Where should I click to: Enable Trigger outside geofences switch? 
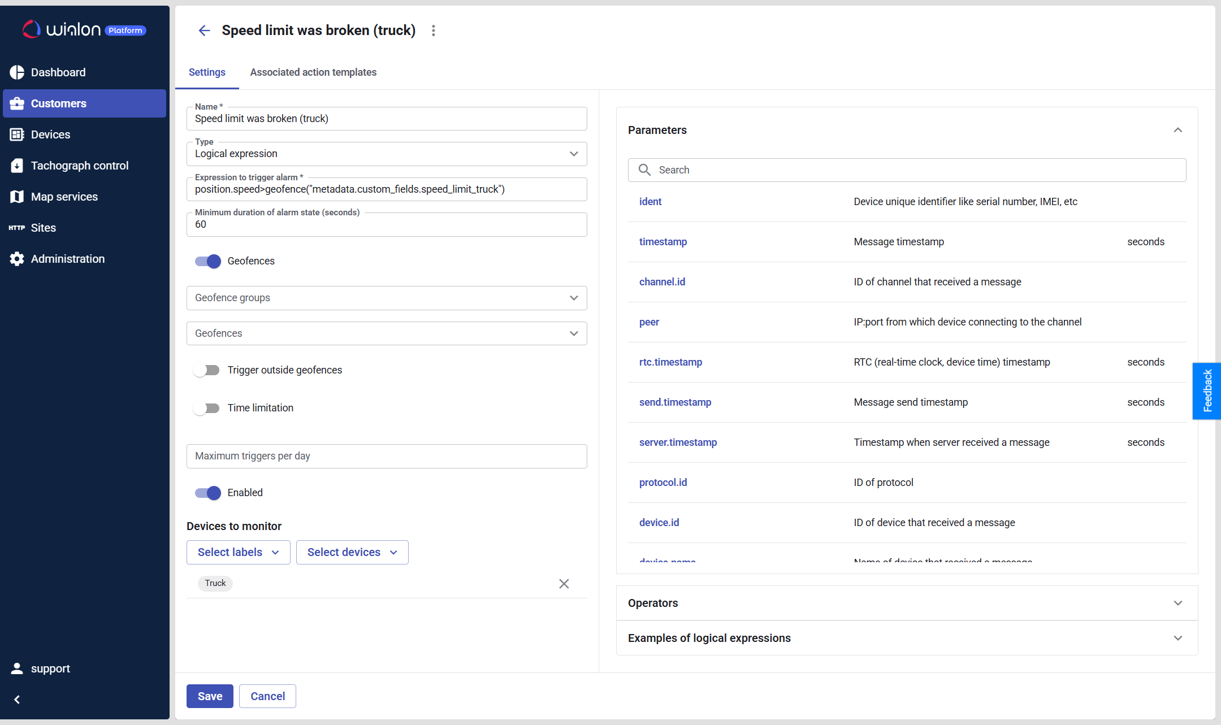click(206, 370)
